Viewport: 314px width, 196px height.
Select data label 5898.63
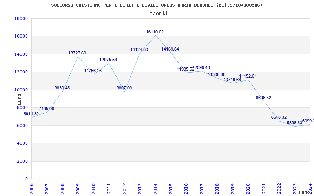click(295, 123)
